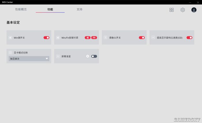202x123 pixels.
Task: Minimize the MSI Center window
Action: coord(190,2)
